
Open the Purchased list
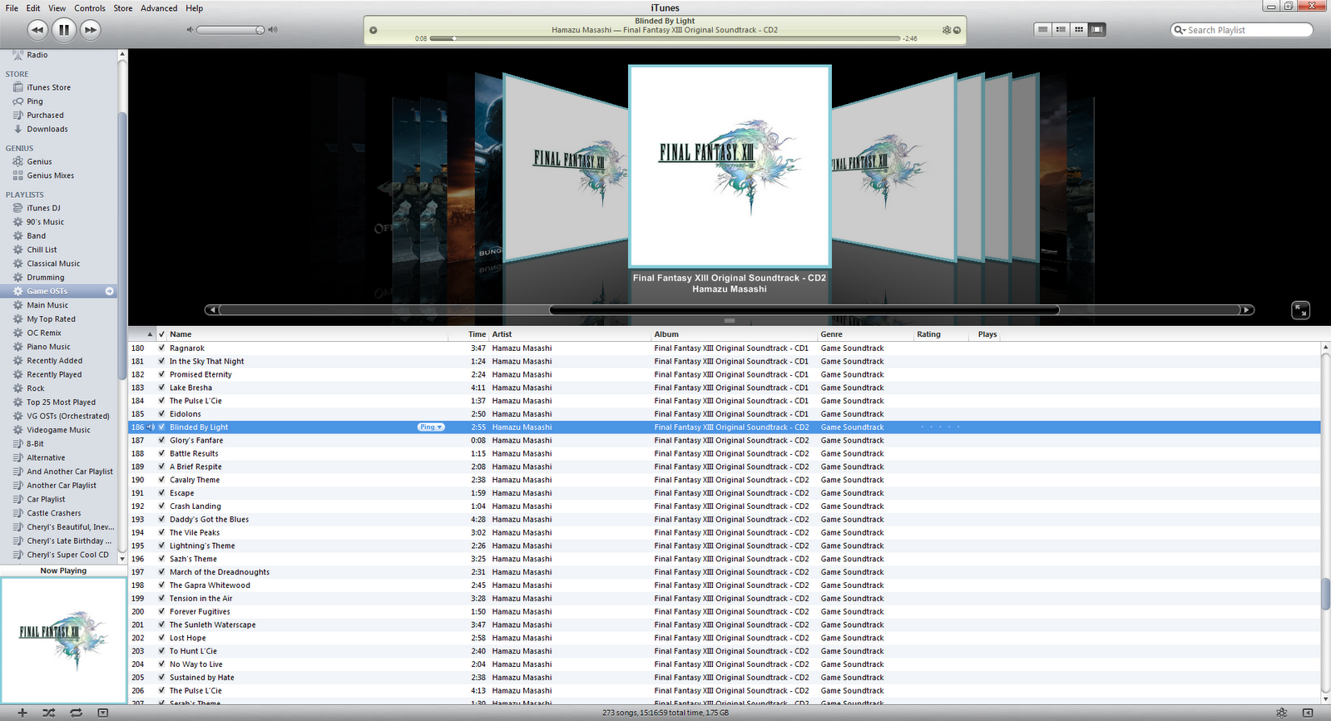45,116
